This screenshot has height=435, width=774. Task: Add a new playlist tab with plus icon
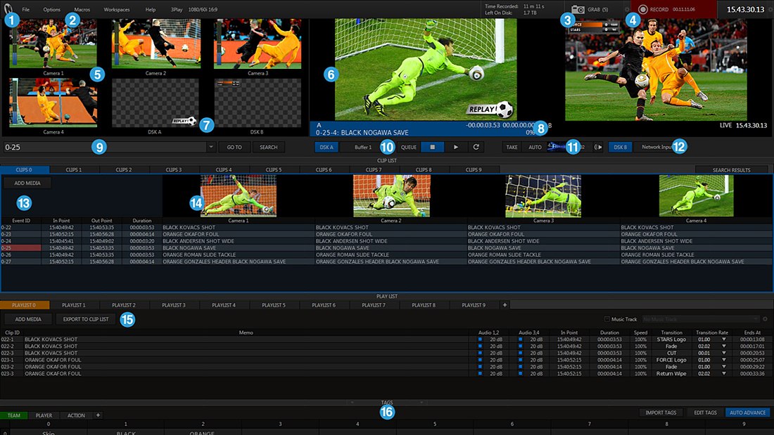coord(504,305)
